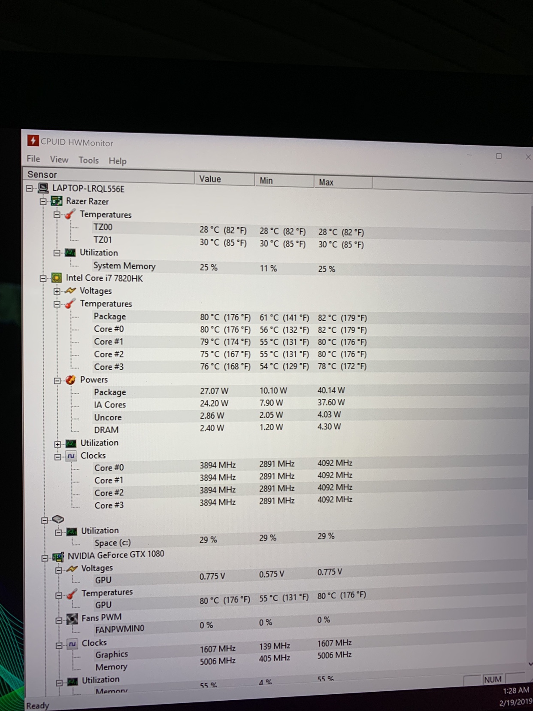Collapse the Razer Razer node
The image size is (533, 711).
click(x=42, y=201)
